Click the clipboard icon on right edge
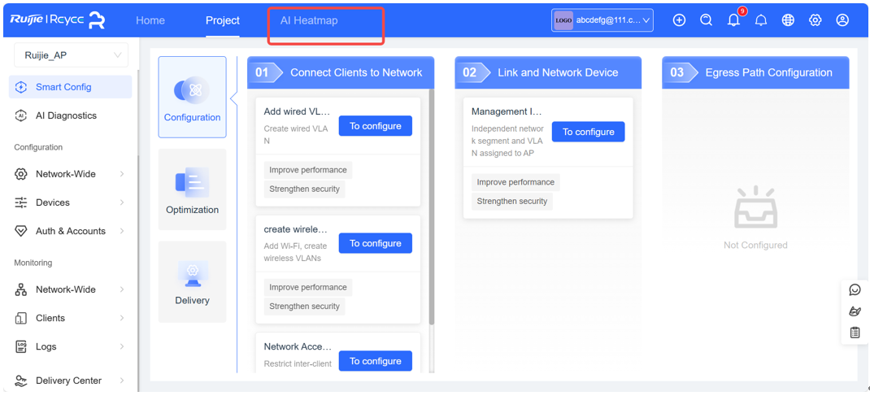 (855, 333)
